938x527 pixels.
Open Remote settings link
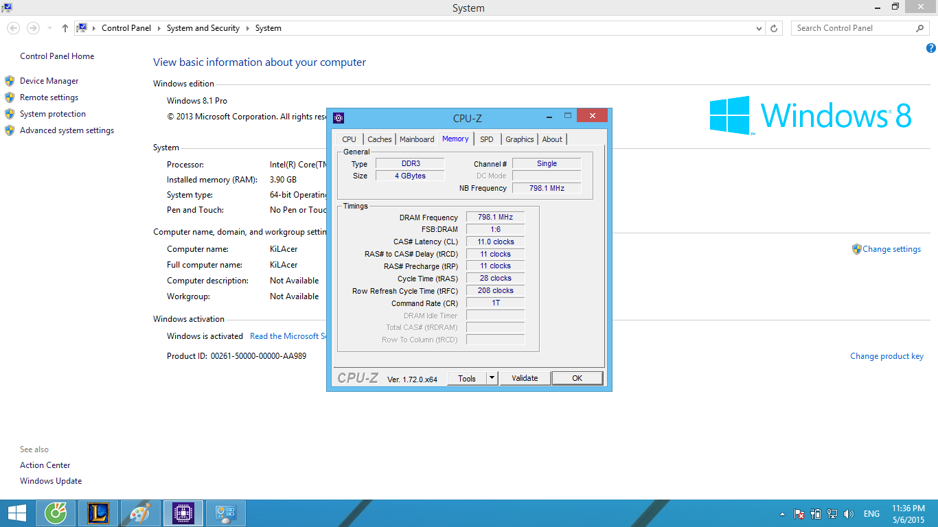(49, 97)
